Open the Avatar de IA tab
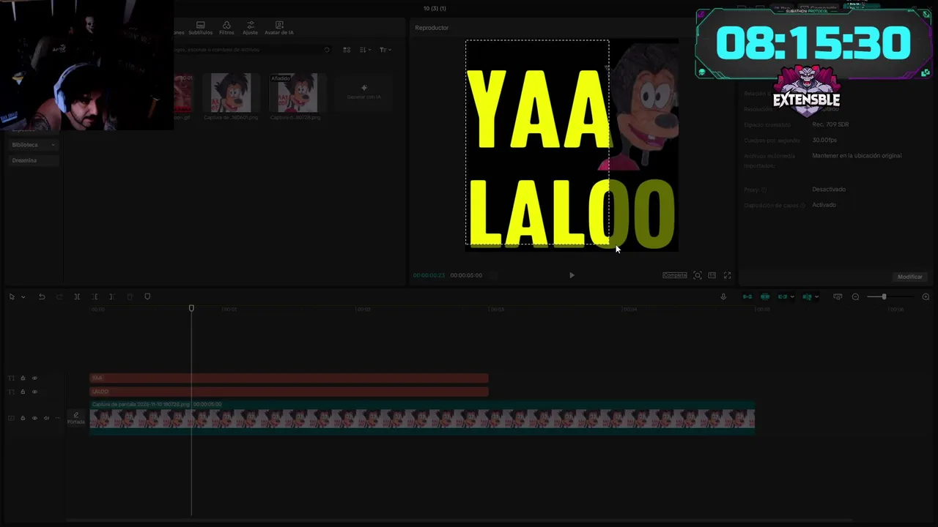This screenshot has width=938, height=527. (x=278, y=28)
